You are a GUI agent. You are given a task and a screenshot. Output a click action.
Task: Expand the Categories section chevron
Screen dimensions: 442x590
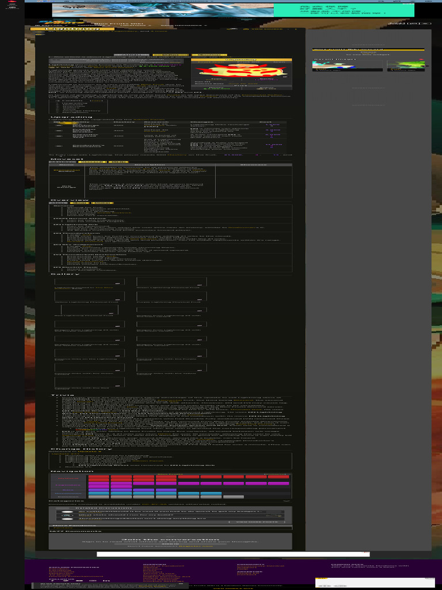point(287,501)
